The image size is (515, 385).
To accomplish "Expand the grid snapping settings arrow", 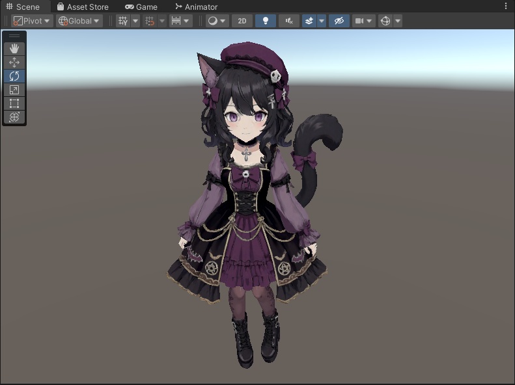I will coord(162,21).
